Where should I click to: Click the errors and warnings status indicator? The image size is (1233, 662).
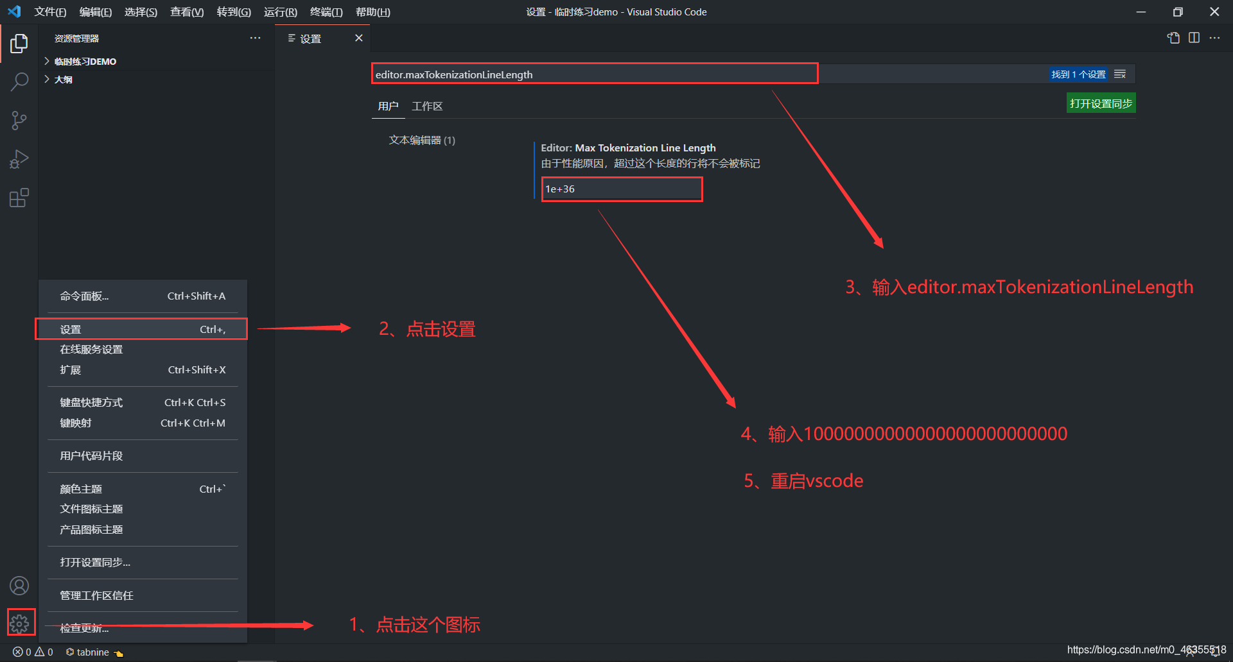[x=33, y=652]
